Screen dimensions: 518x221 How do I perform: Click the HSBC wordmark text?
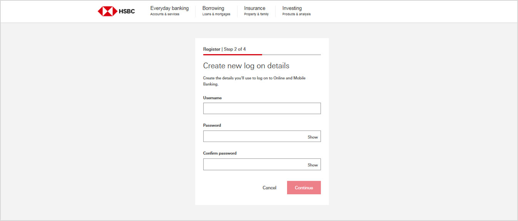tap(127, 11)
